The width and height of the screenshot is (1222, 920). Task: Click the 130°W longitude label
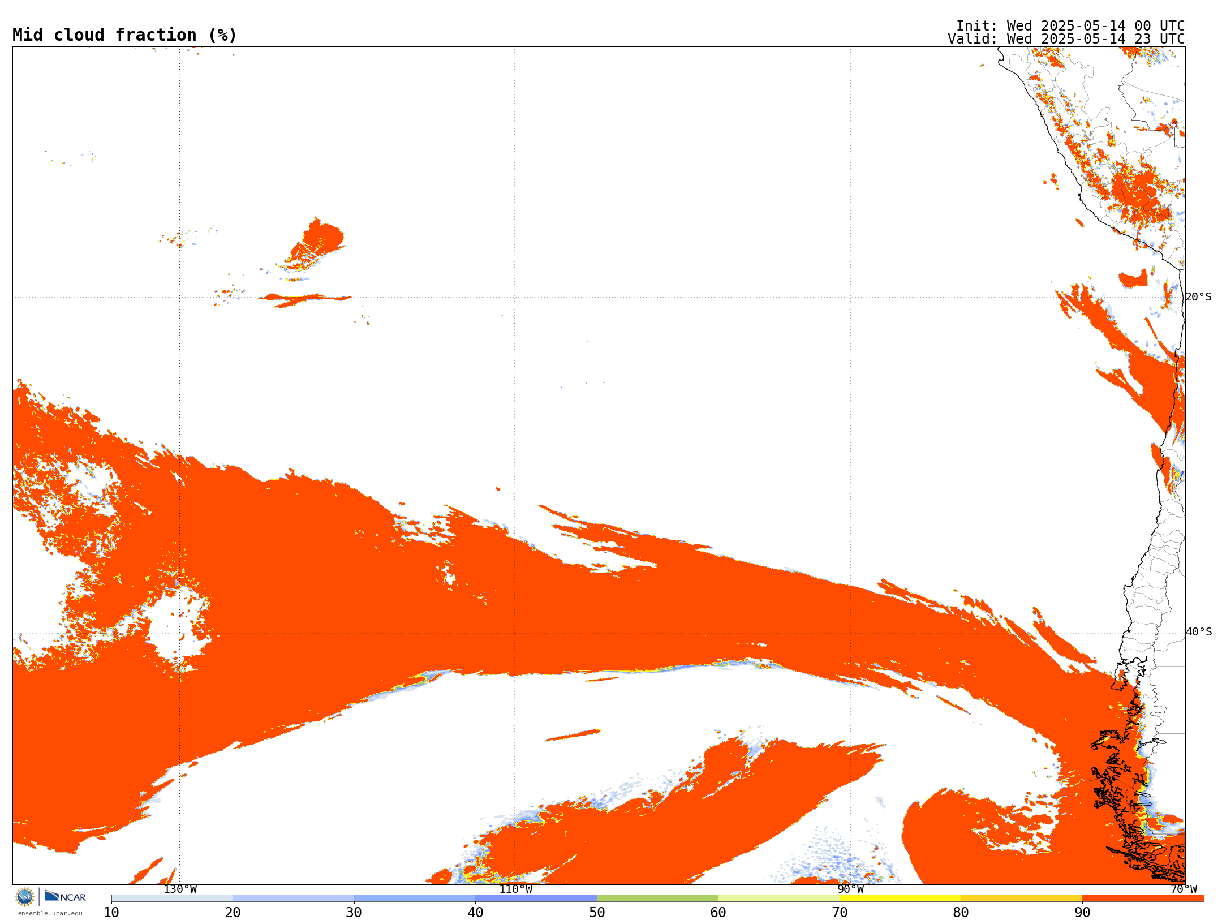180,889
